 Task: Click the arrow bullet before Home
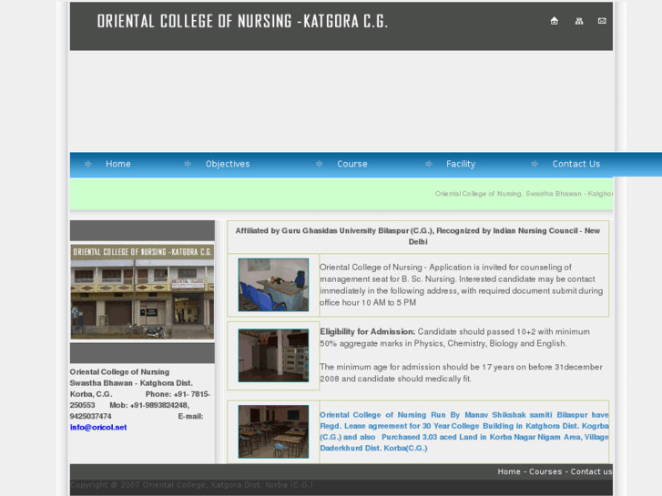pos(87,164)
